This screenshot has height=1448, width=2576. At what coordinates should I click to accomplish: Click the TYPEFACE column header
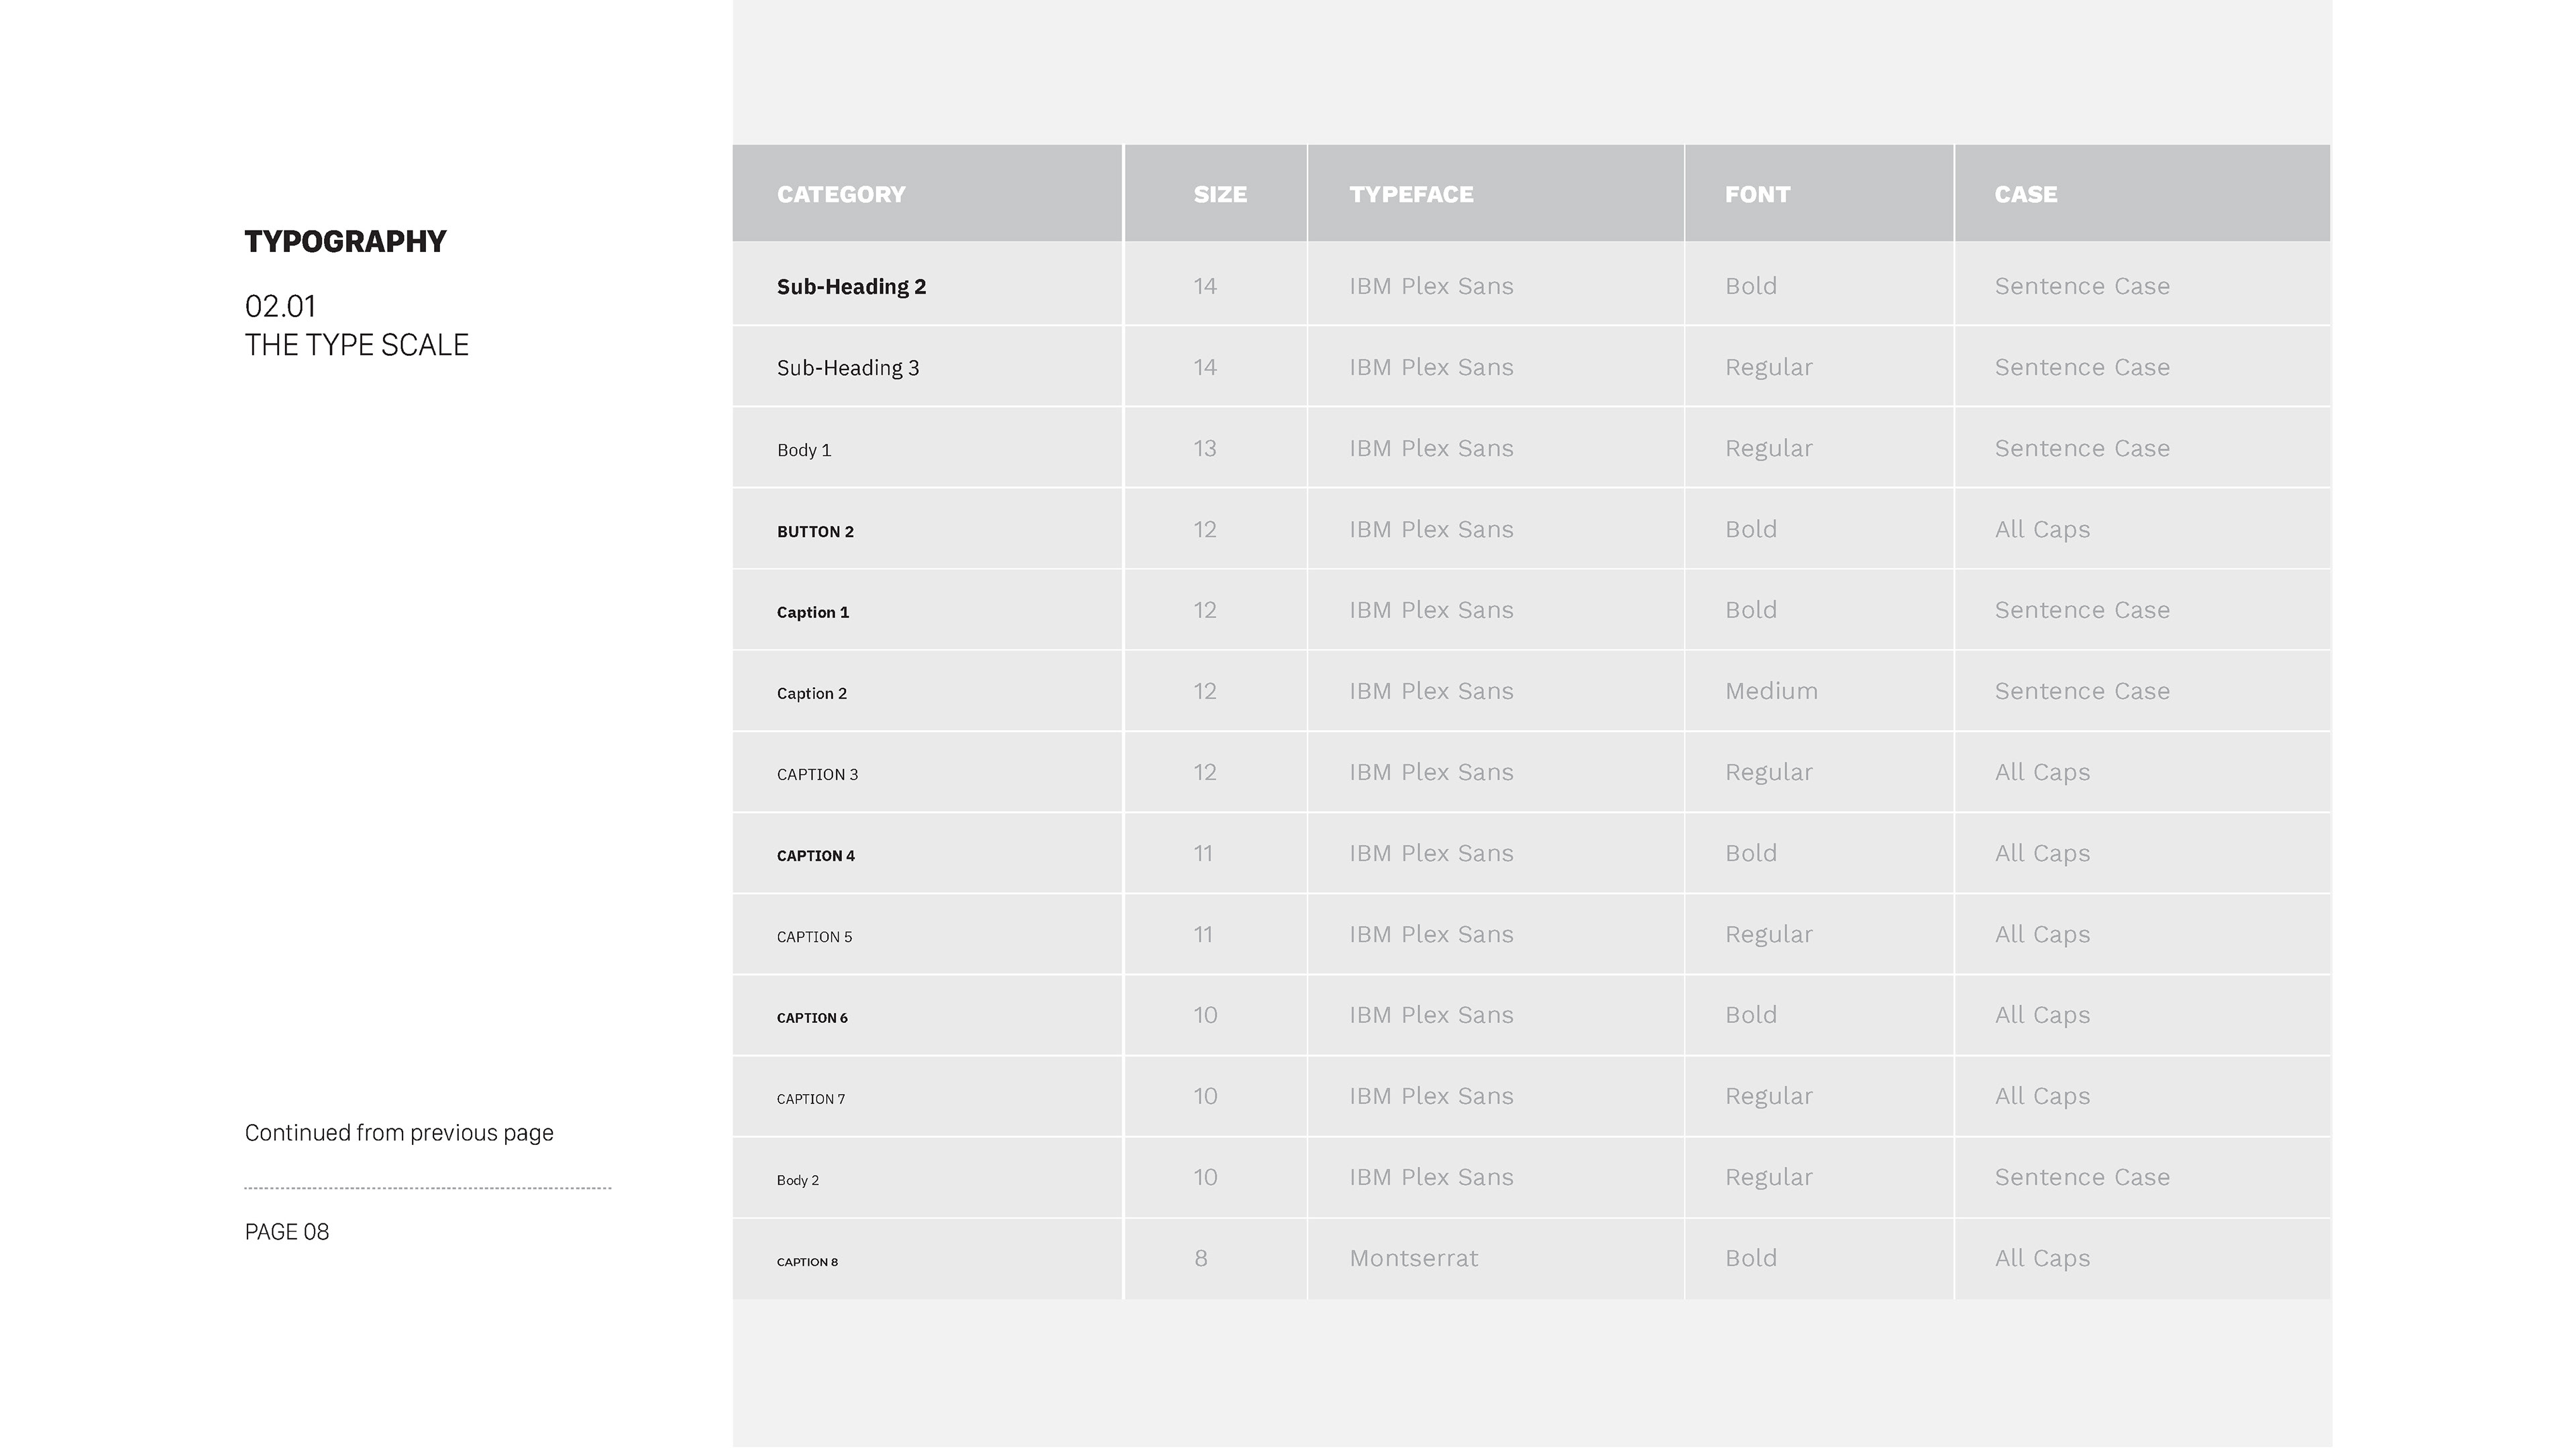tap(1411, 195)
